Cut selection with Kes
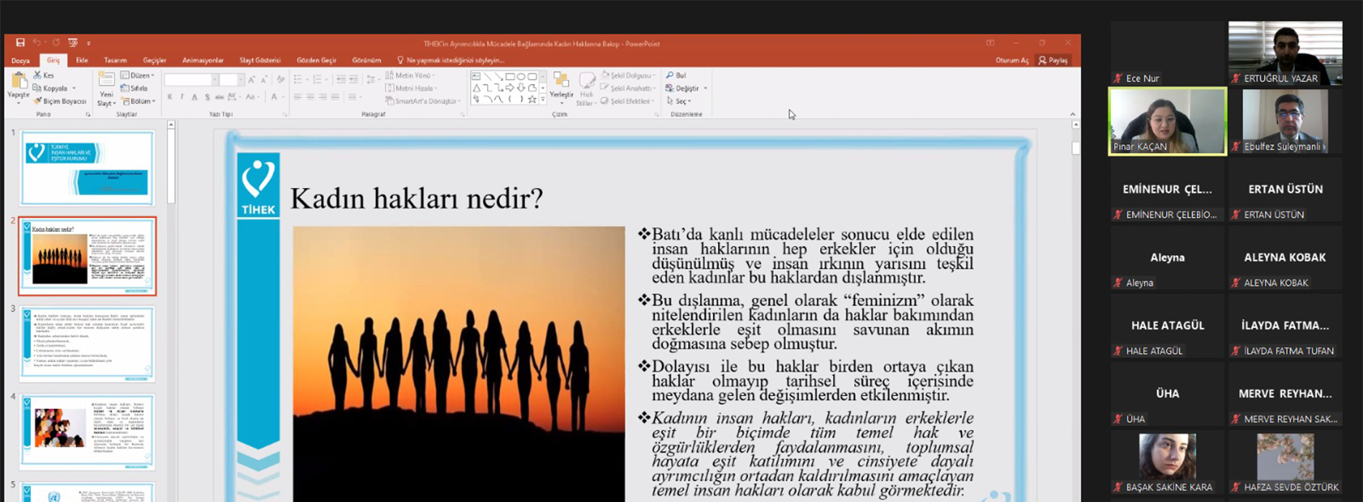Screen dimensions: 1363x502 click(x=44, y=75)
